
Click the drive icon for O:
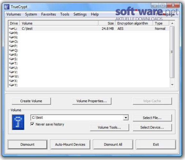[x=12, y=42]
